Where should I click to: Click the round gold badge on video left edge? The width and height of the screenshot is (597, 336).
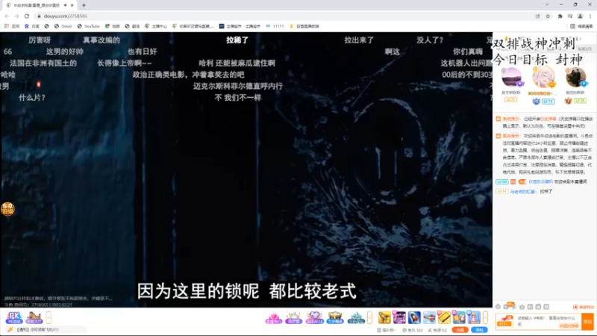tap(7, 209)
